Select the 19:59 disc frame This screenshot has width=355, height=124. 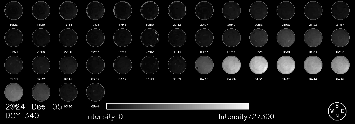coord(150,10)
